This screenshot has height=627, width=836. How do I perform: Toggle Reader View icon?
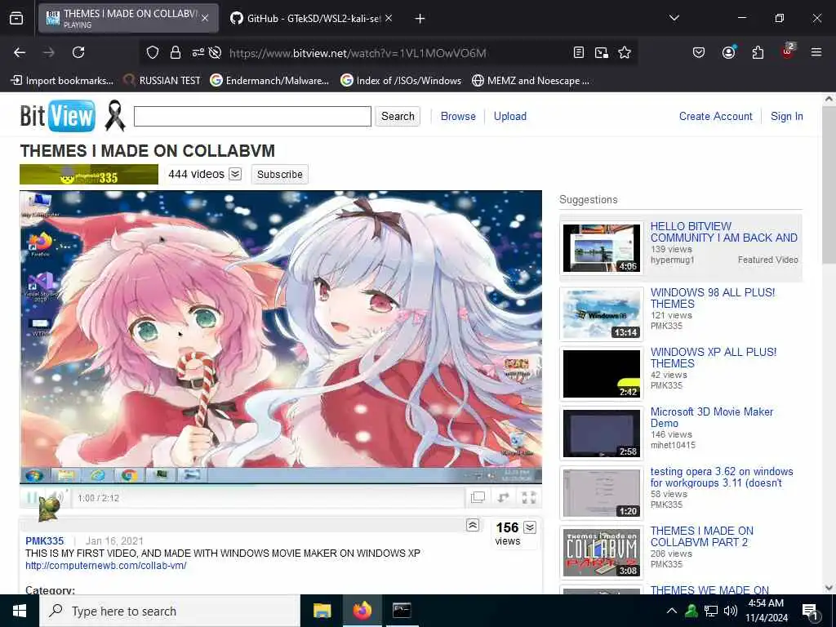(579, 52)
